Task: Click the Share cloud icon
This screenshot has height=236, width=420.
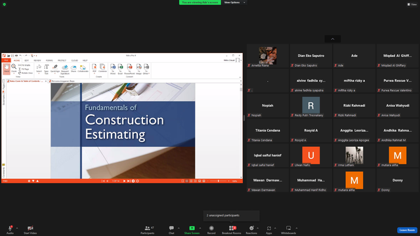Action: point(73,68)
